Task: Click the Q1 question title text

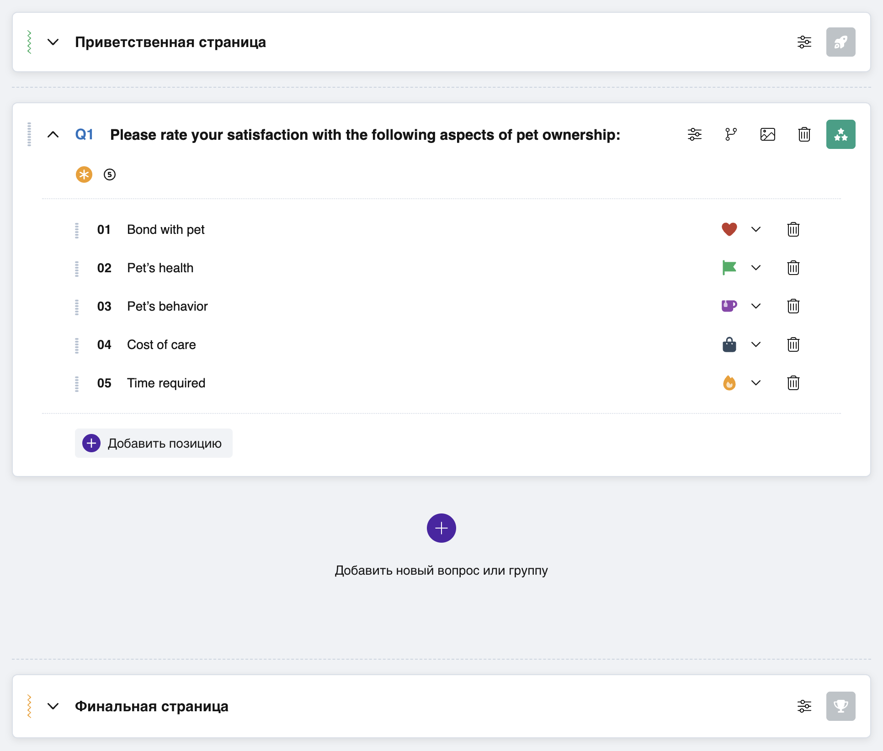Action: pos(365,135)
